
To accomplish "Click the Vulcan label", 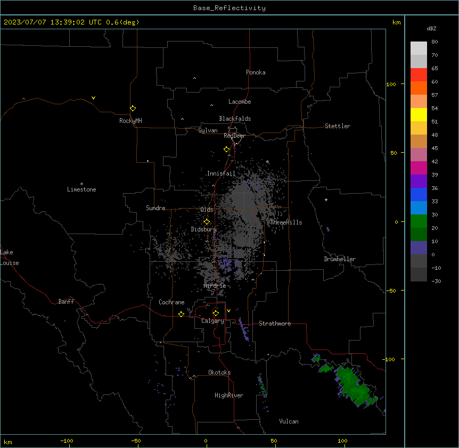I will tap(289, 421).
